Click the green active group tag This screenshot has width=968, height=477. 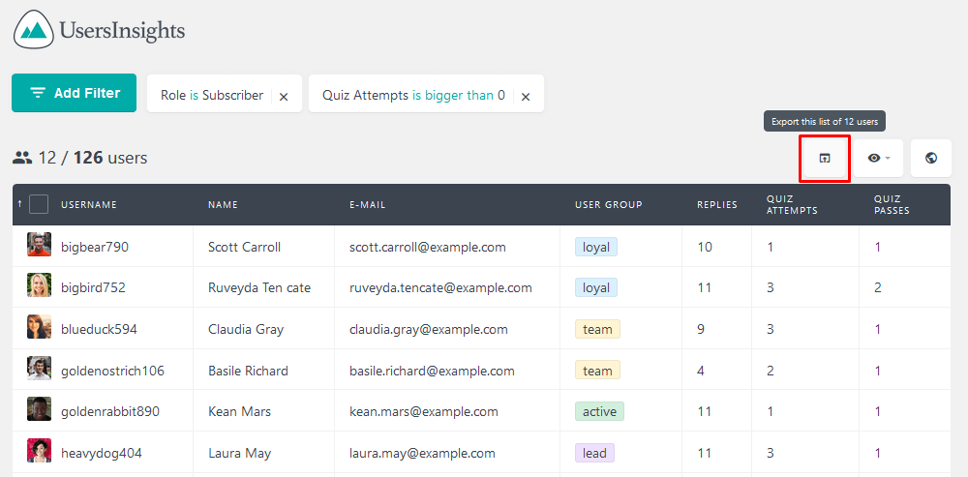click(x=599, y=411)
